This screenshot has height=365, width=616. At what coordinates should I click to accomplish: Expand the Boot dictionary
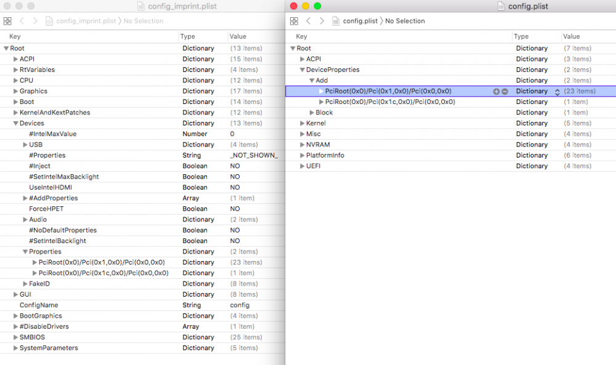tap(16, 102)
